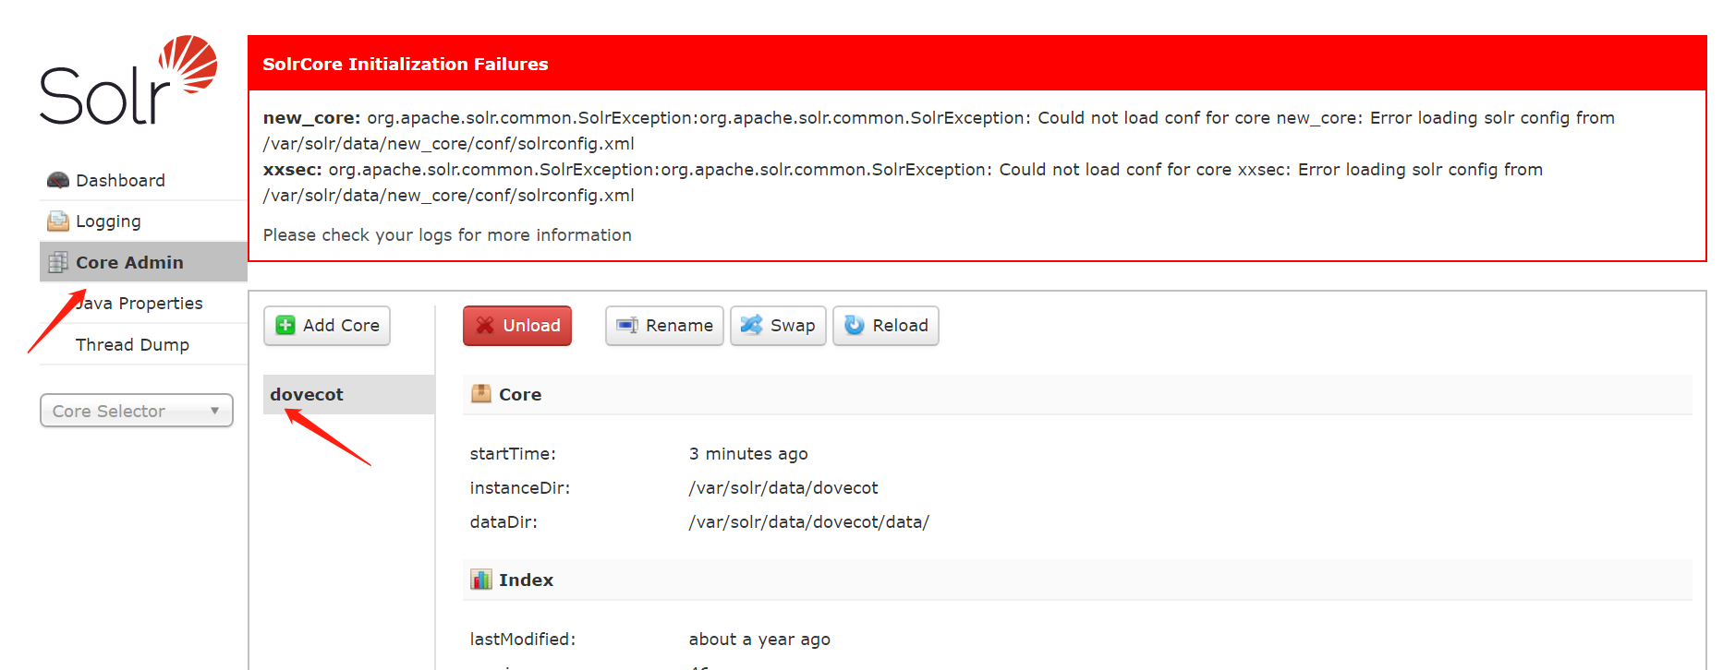Click the green plus Add Core icon
Screen dimensions: 1723x670
coord(285,326)
